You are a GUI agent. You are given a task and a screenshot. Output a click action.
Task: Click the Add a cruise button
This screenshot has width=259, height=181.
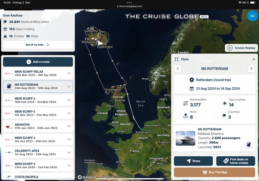pyautogui.click(x=38, y=62)
